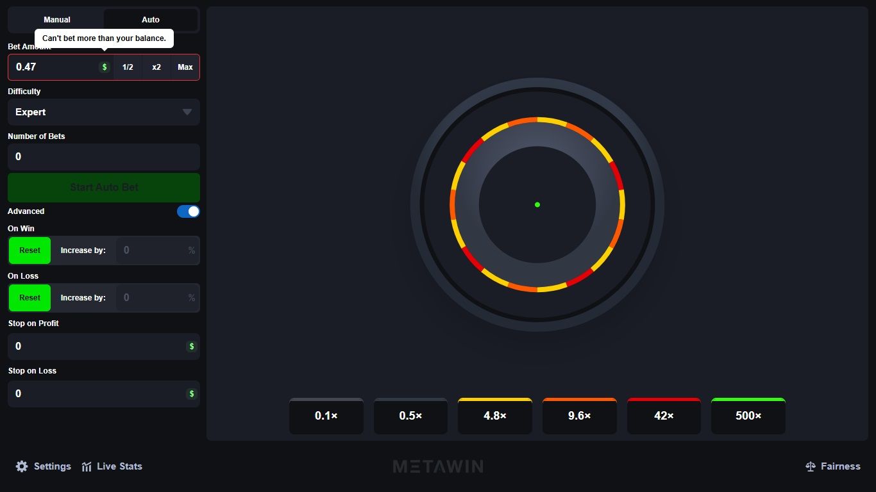Screen dimensions: 876x492
Task: Toggle the Advanced switch off
Action: (x=189, y=211)
